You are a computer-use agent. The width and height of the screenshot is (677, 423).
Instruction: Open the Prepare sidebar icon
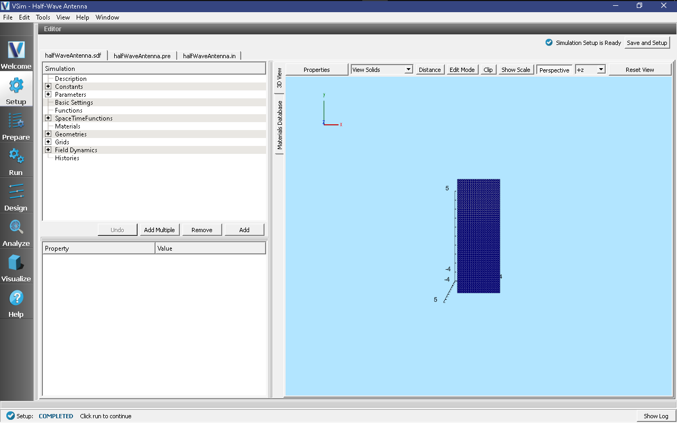click(x=16, y=121)
